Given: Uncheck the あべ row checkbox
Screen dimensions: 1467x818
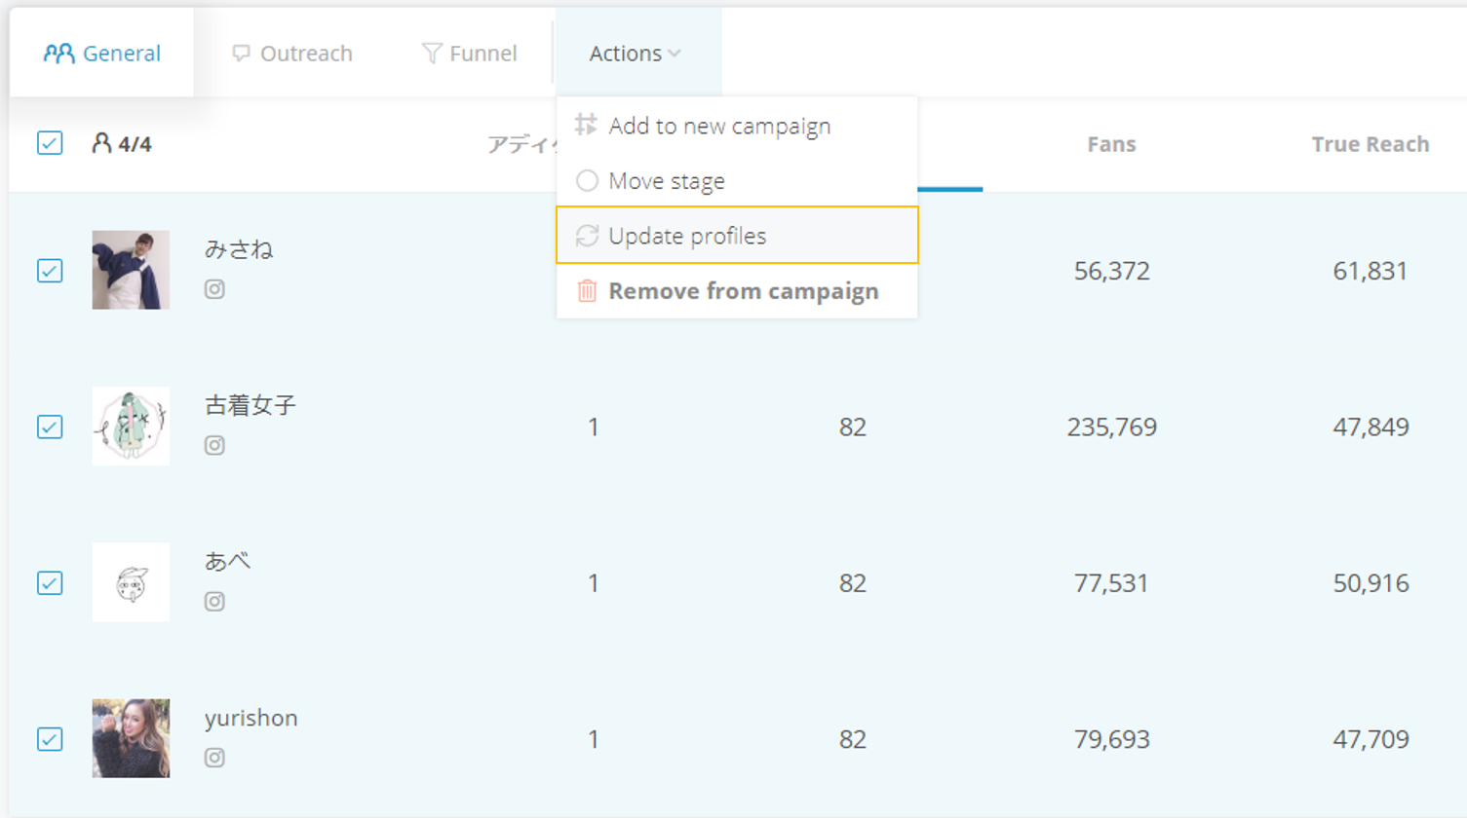Looking at the screenshot, I should click(x=50, y=583).
